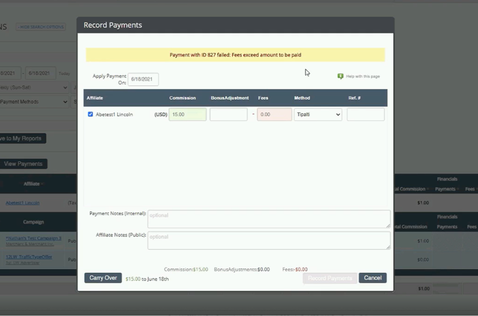This screenshot has height=316, width=478.
Task: Click the HIDE SEARCH OPTIONS link
Action: coord(40,27)
